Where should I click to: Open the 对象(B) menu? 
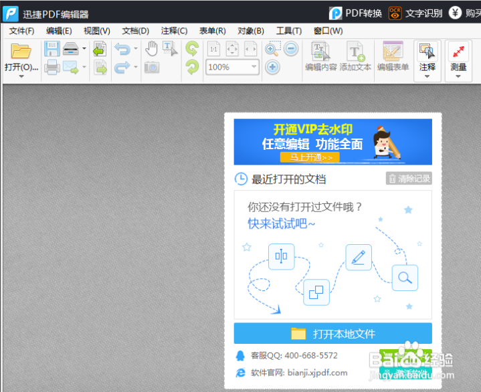point(251,31)
